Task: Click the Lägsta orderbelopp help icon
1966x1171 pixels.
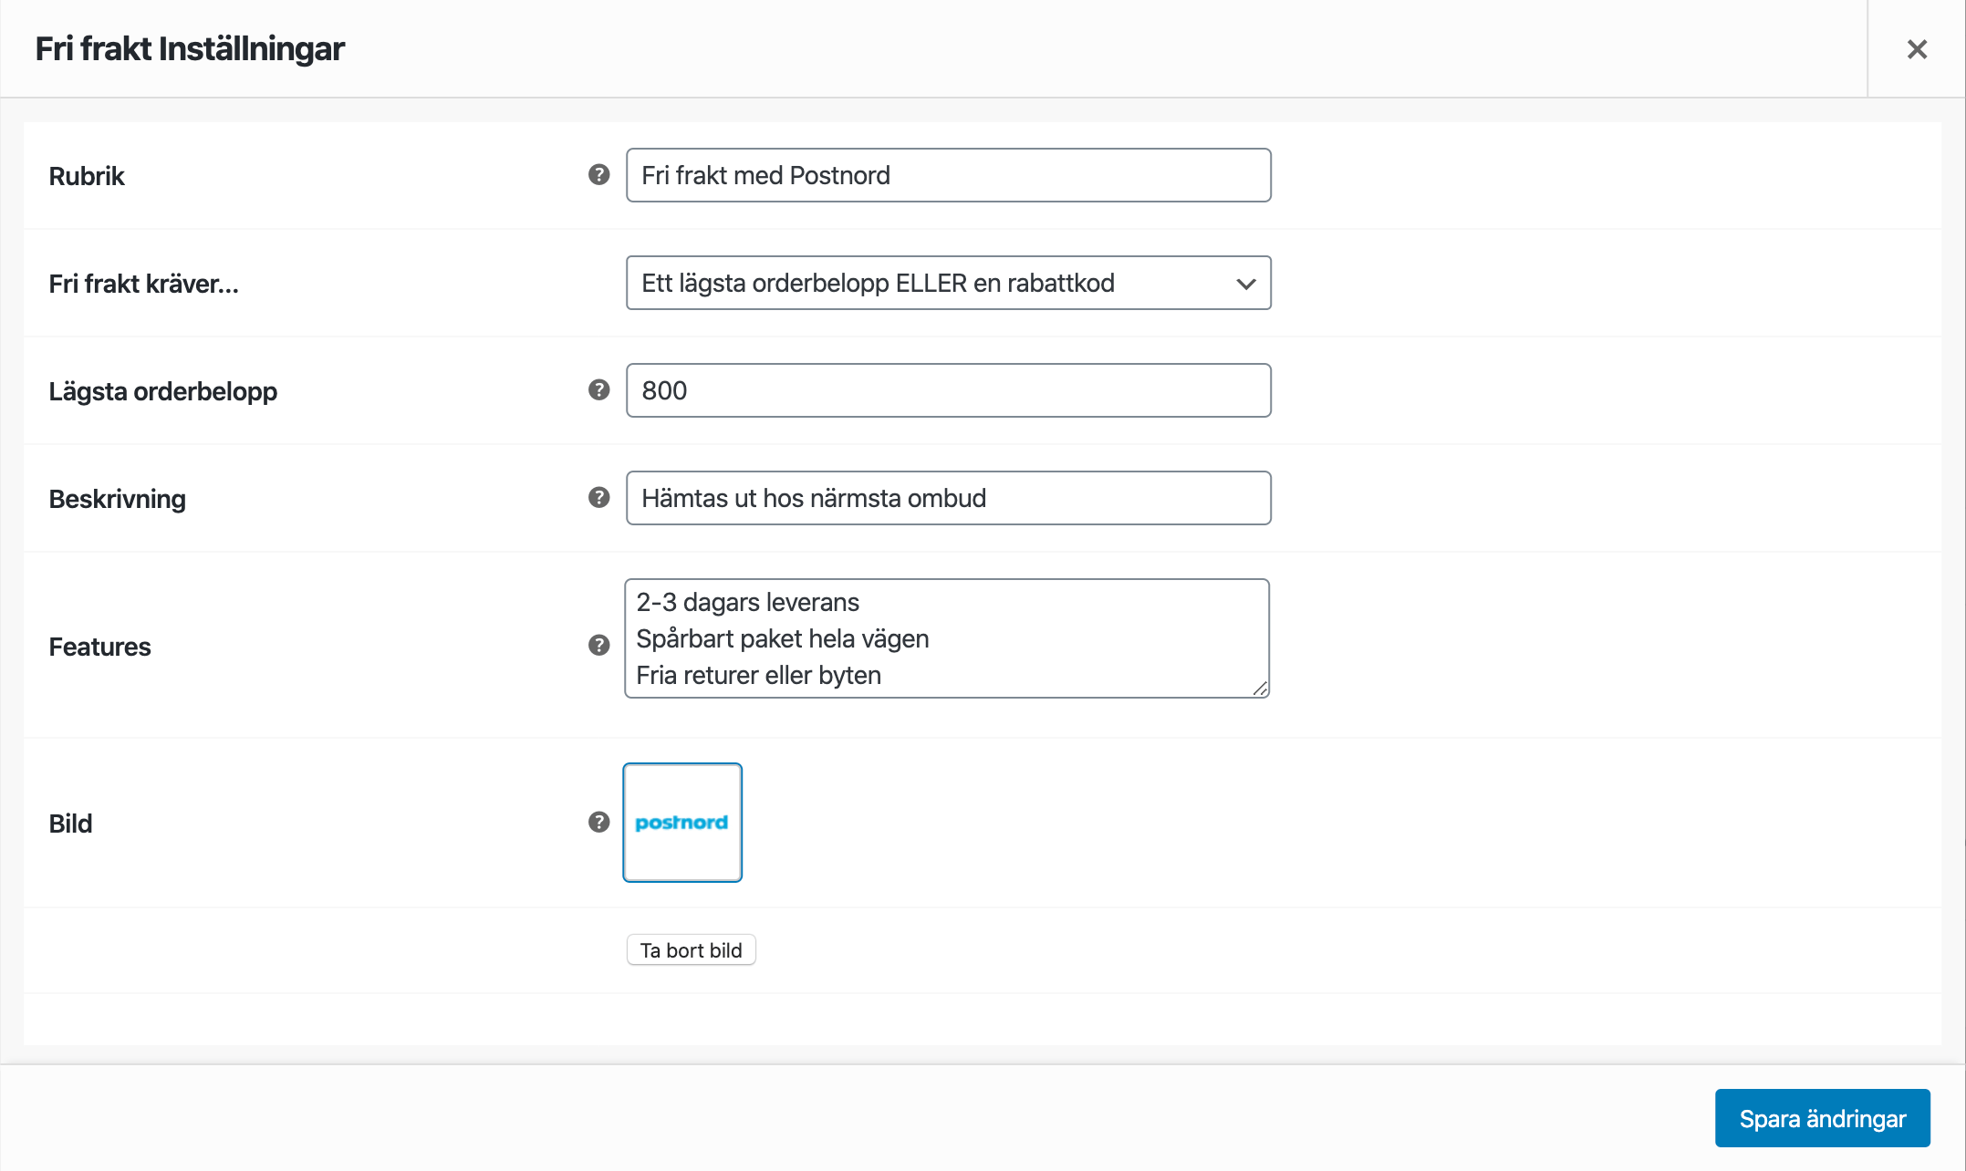Action: point(598,389)
